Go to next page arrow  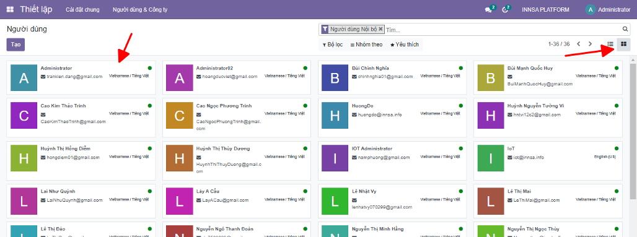coord(591,44)
